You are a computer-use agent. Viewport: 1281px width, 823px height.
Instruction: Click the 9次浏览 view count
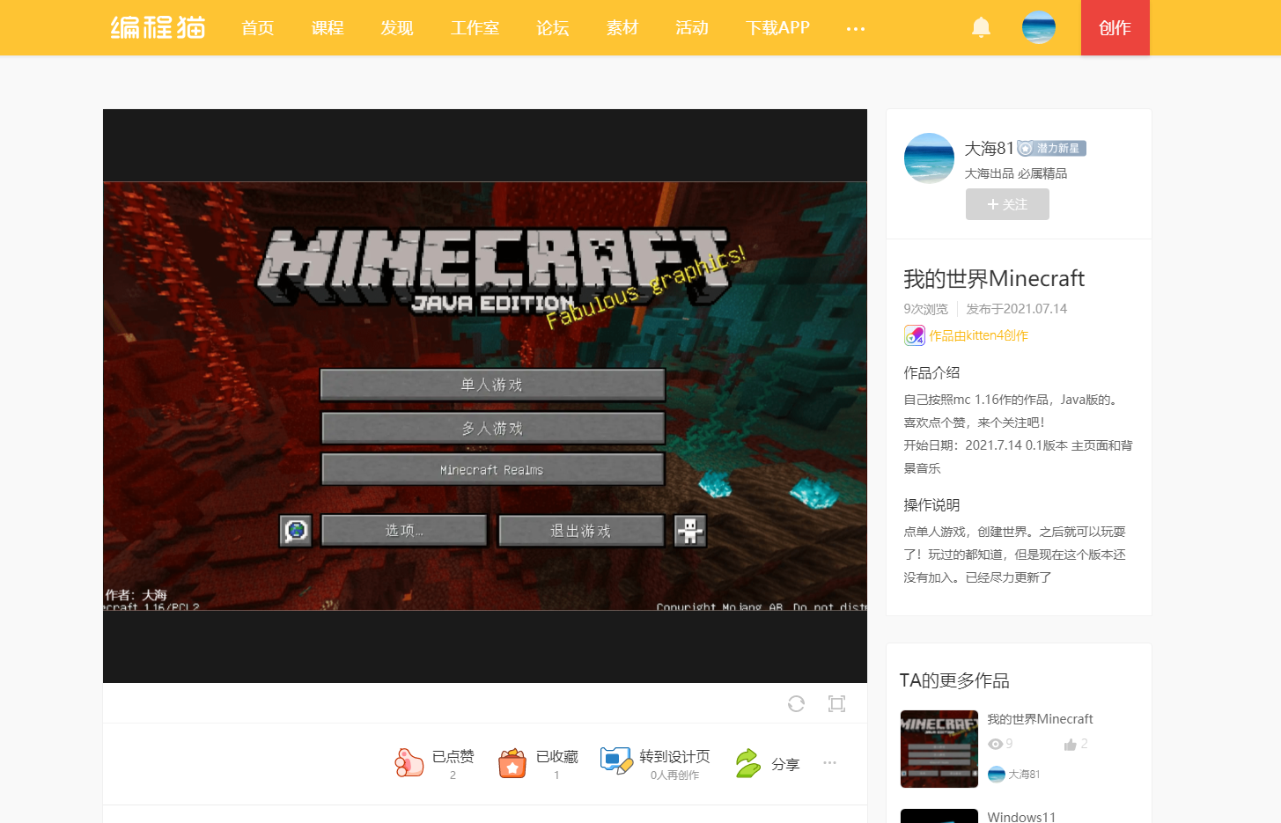coord(925,309)
